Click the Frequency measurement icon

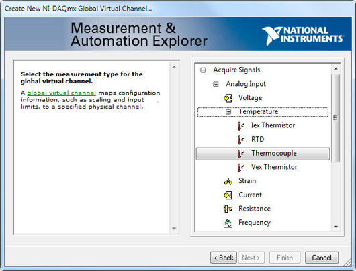[x=228, y=223]
